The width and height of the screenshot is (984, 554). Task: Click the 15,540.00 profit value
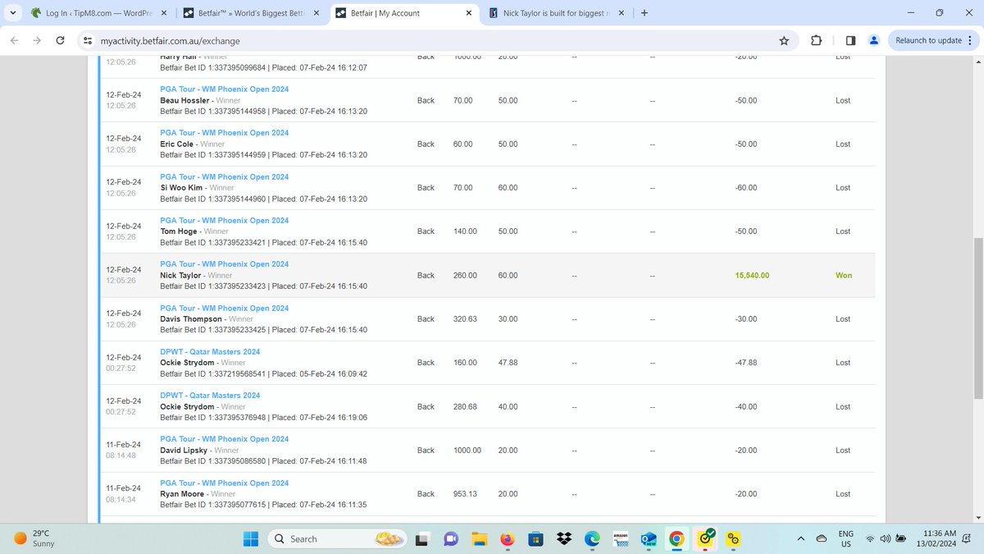(752, 275)
